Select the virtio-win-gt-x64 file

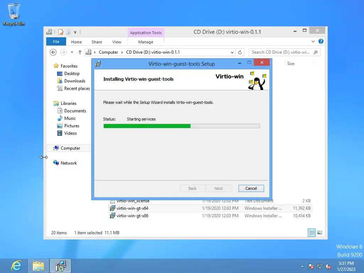(132, 208)
